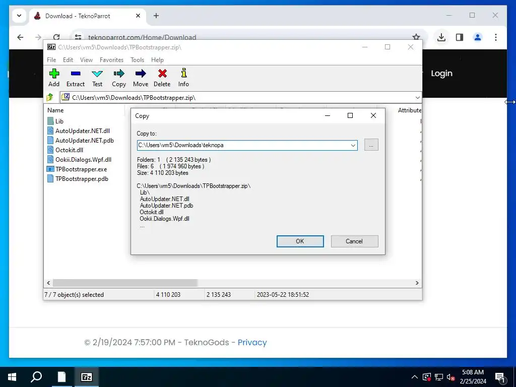Click browser back arrow

20,37
